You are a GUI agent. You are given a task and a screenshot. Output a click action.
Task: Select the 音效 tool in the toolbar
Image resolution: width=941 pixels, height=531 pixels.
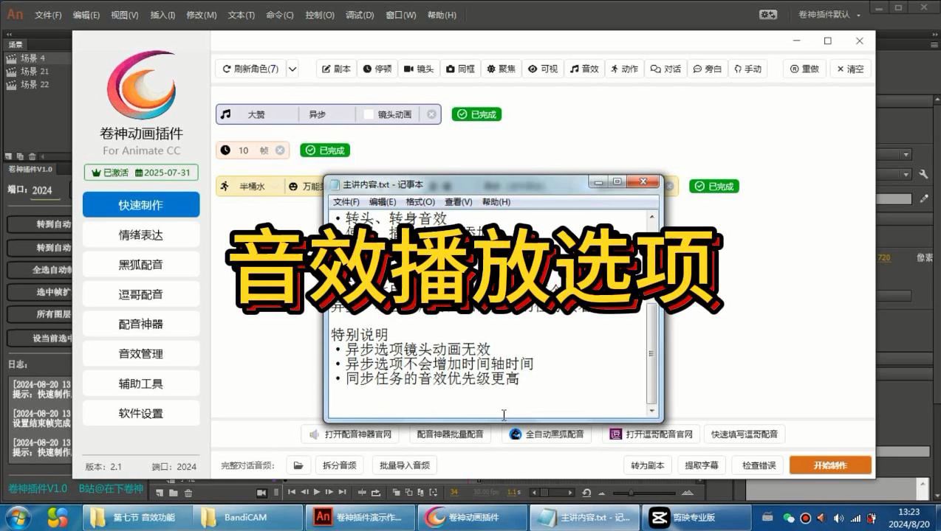click(x=584, y=69)
